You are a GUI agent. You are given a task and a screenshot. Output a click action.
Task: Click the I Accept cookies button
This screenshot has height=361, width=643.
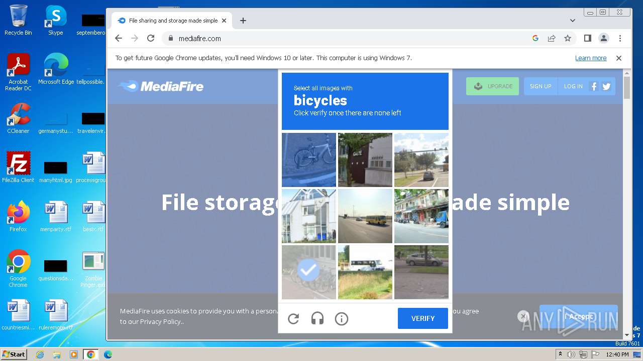point(579,316)
